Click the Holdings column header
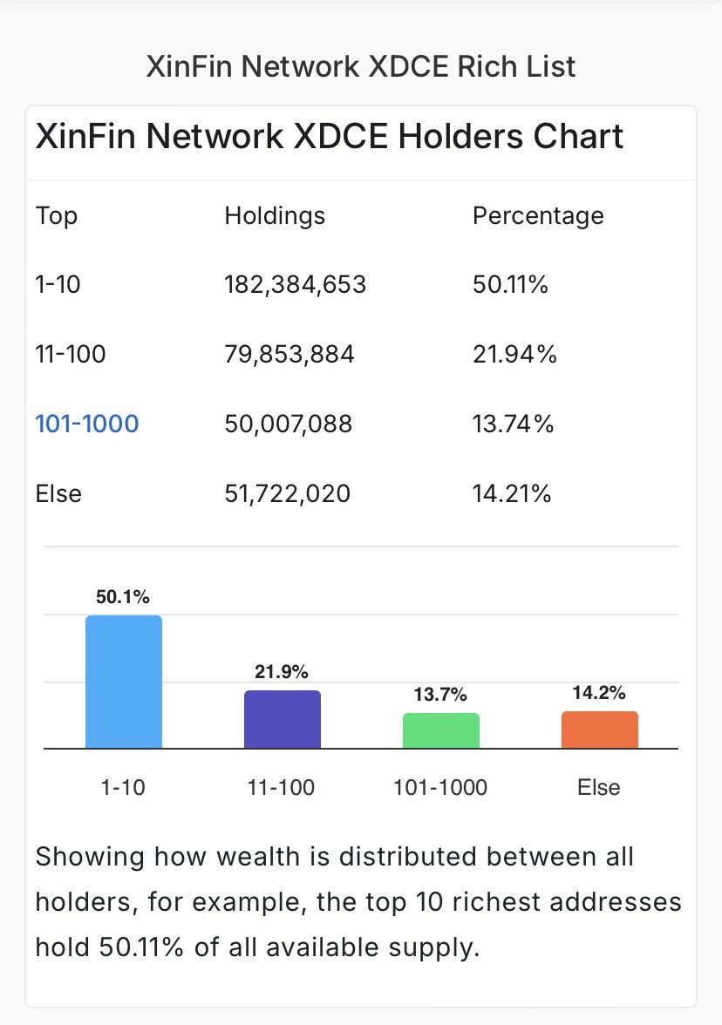 pos(275,215)
